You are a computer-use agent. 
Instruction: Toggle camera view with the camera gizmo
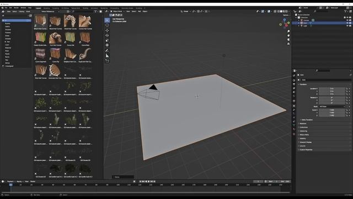[288, 40]
